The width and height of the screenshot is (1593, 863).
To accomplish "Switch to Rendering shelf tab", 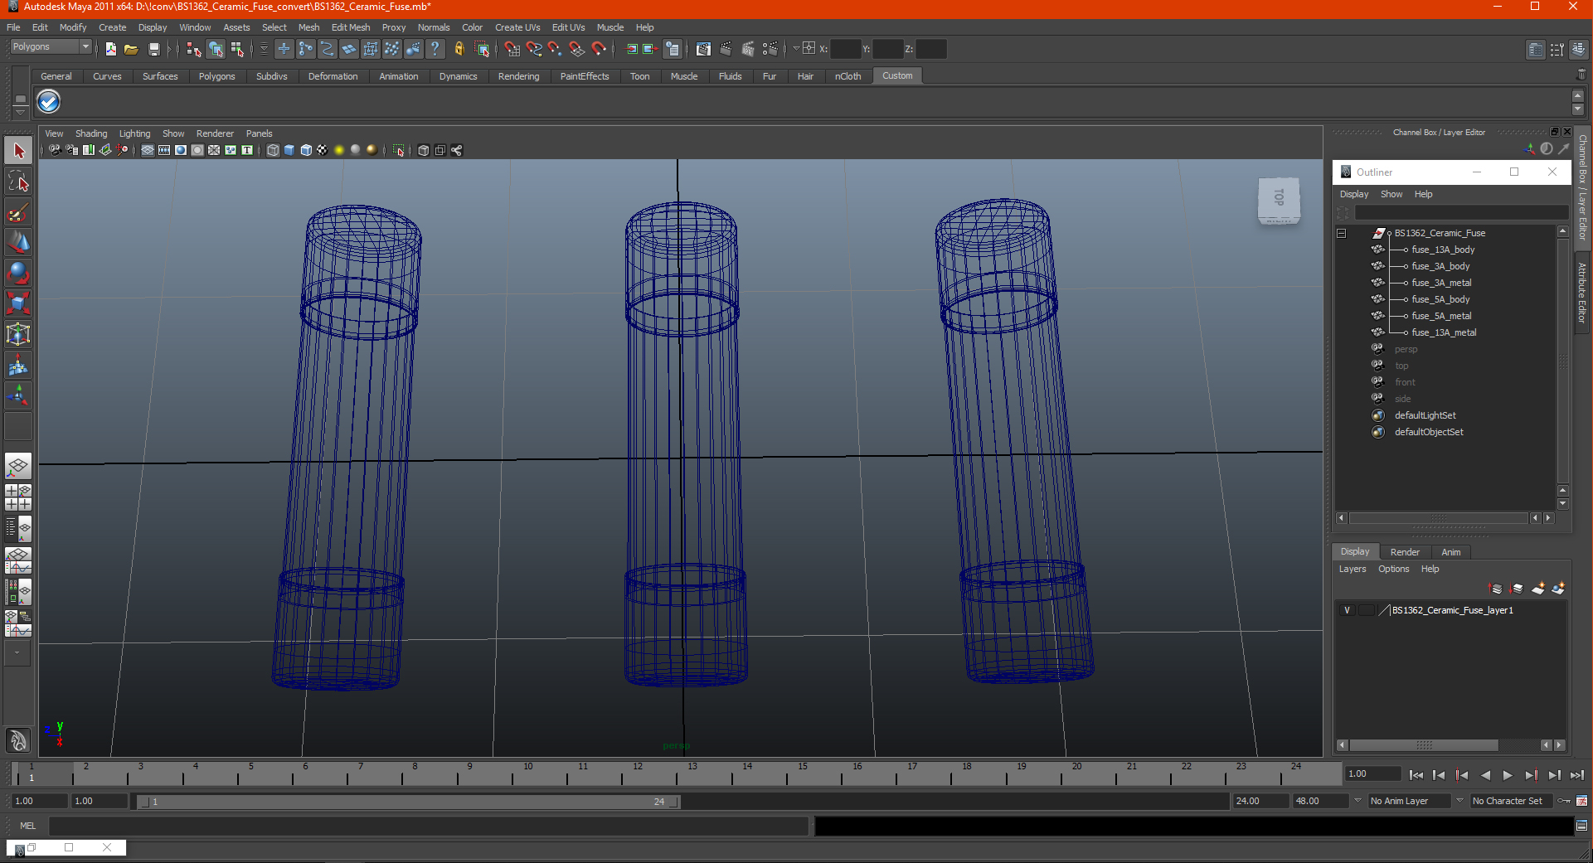I will (518, 76).
